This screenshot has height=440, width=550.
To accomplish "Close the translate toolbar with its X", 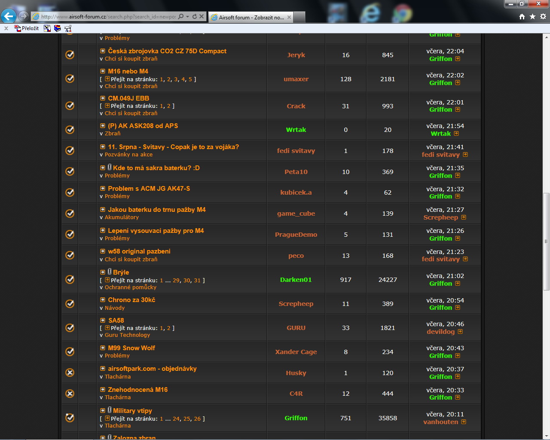I will click(6, 28).
